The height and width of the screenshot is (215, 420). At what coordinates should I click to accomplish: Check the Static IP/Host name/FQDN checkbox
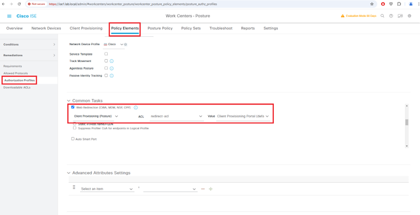click(x=75, y=124)
